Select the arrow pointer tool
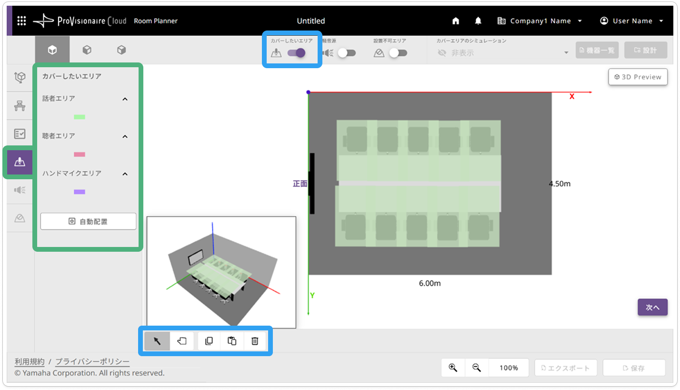The image size is (680, 390). [x=157, y=341]
